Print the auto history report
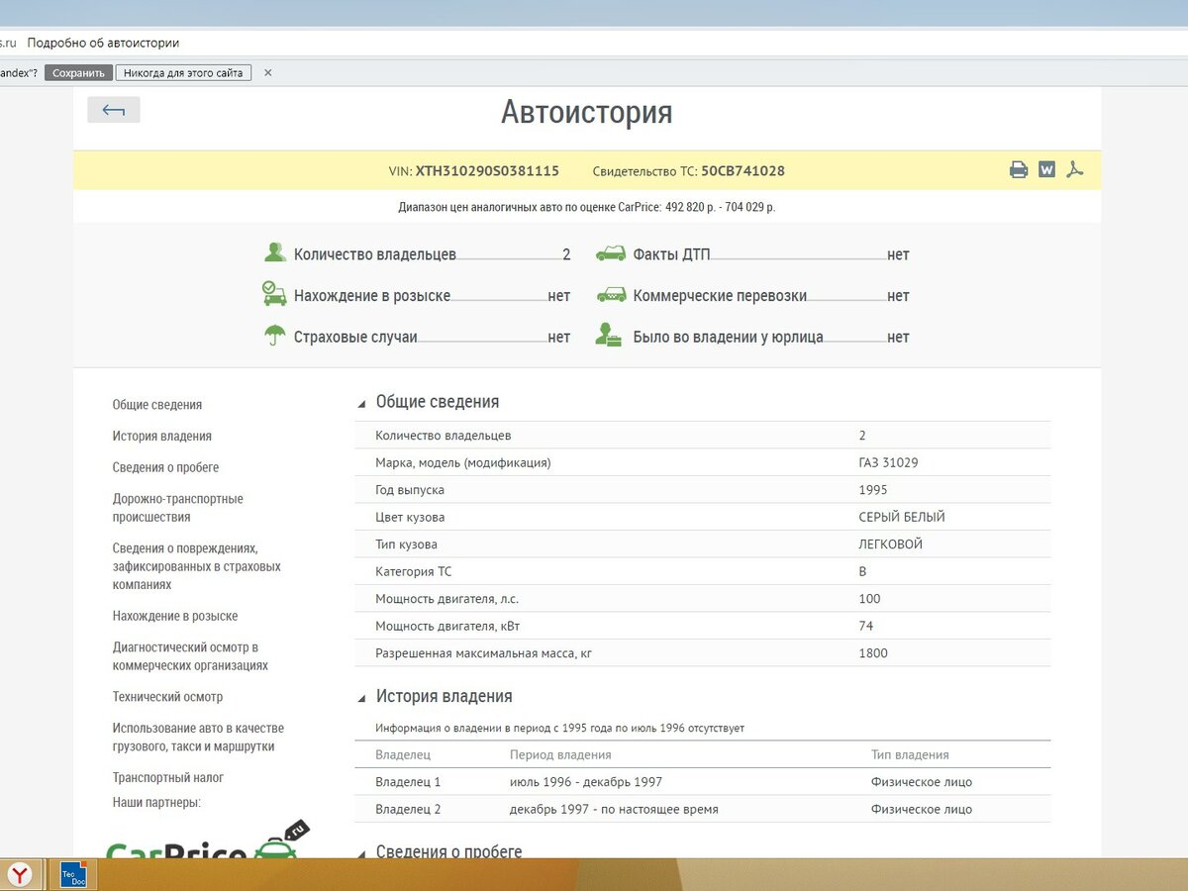 coord(1018,170)
